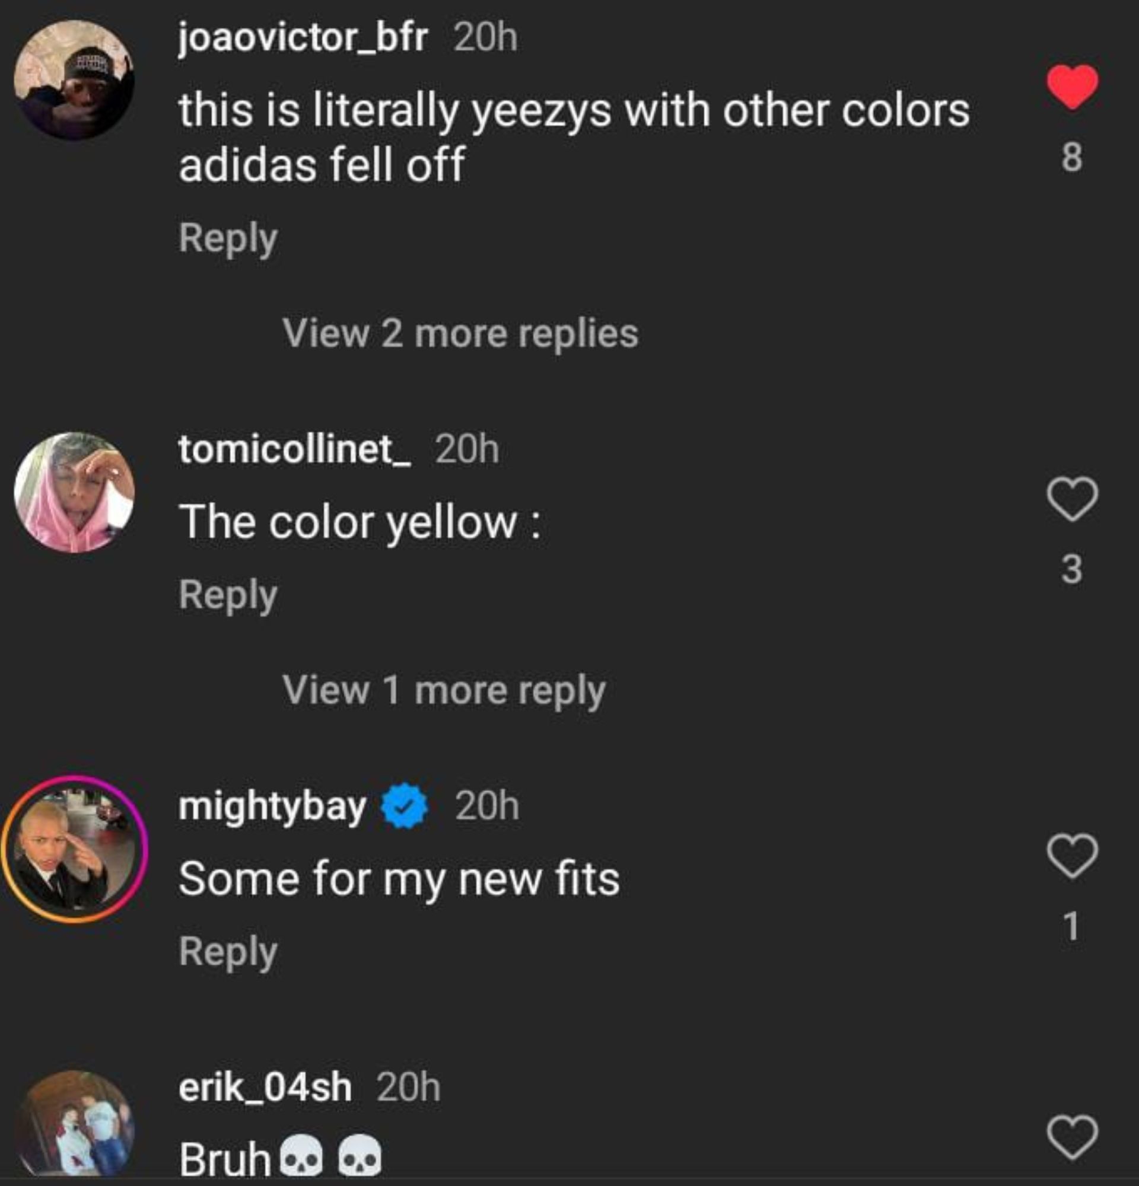Like erik_04sh's 'Bruh' comment
Viewport: 1139px width, 1186px height.
(x=1072, y=1137)
